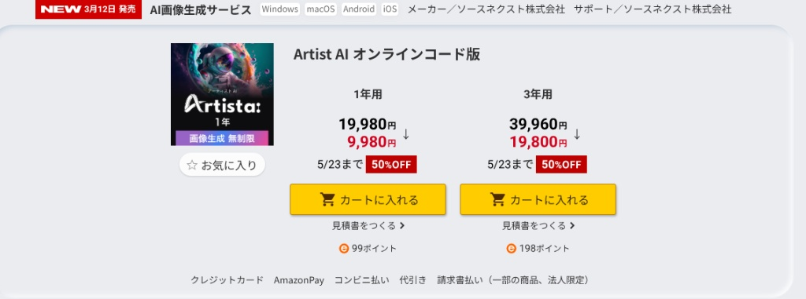Click cart icon on 3年用 カートに入れる button

coord(497,199)
